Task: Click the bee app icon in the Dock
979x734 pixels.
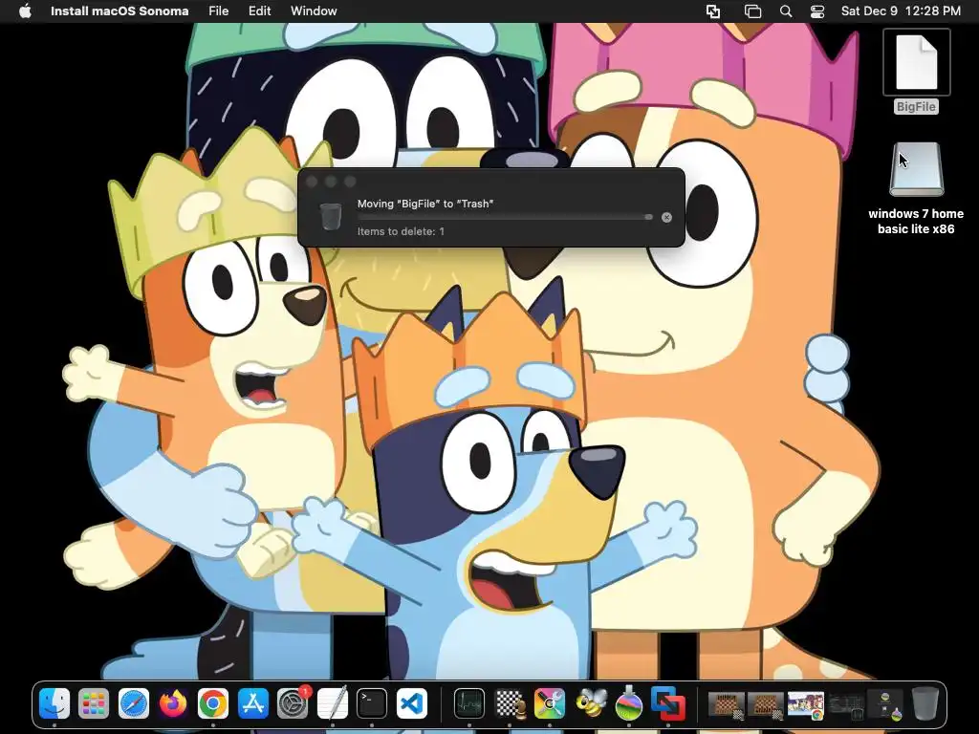Action: click(x=589, y=703)
